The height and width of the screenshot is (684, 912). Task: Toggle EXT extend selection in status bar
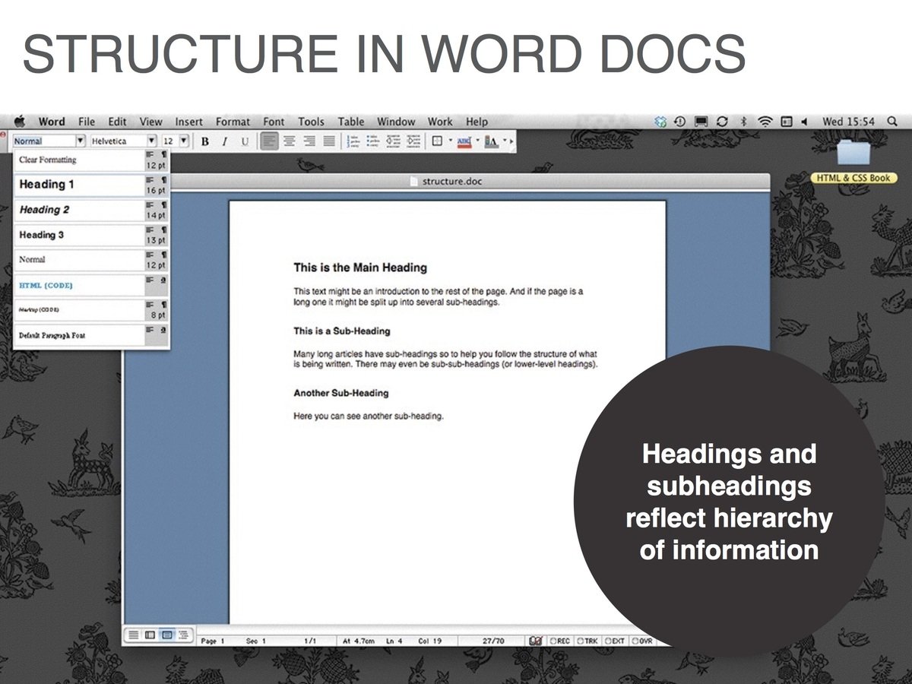(x=614, y=641)
